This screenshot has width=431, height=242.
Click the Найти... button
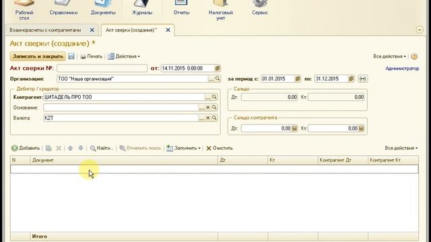pyautogui.click(x=102, y=148)
